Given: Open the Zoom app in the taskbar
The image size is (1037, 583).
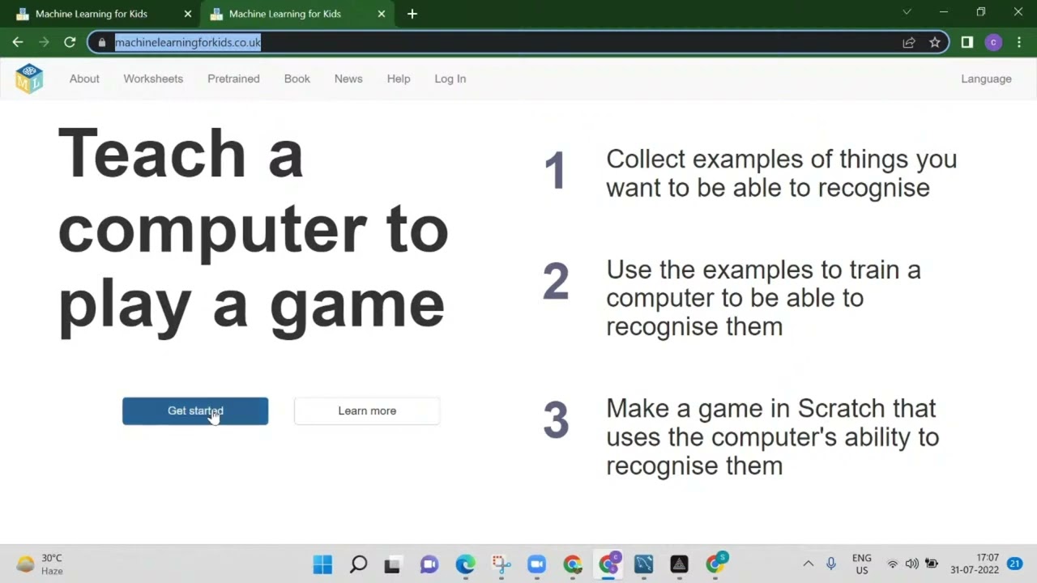Looking at the screenshot, I should 536,564.
